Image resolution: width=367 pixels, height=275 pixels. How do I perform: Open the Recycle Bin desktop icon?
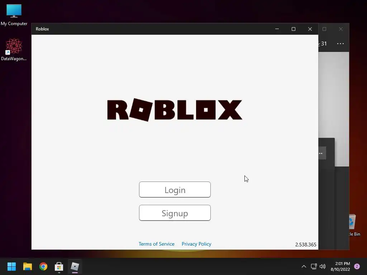pos(354,225)
